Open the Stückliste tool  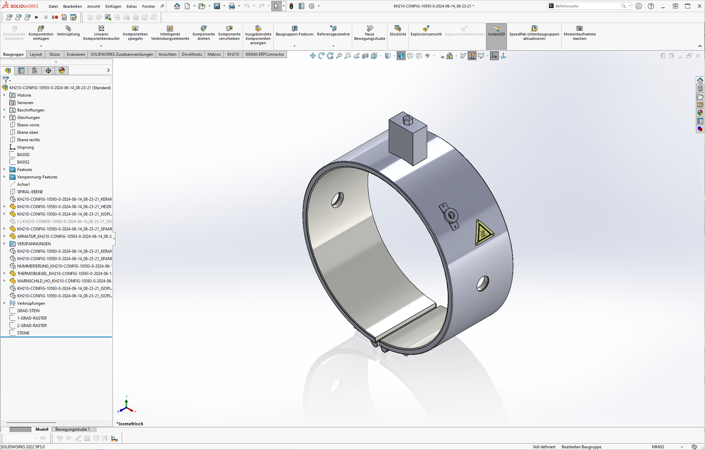tap(398, 28)
